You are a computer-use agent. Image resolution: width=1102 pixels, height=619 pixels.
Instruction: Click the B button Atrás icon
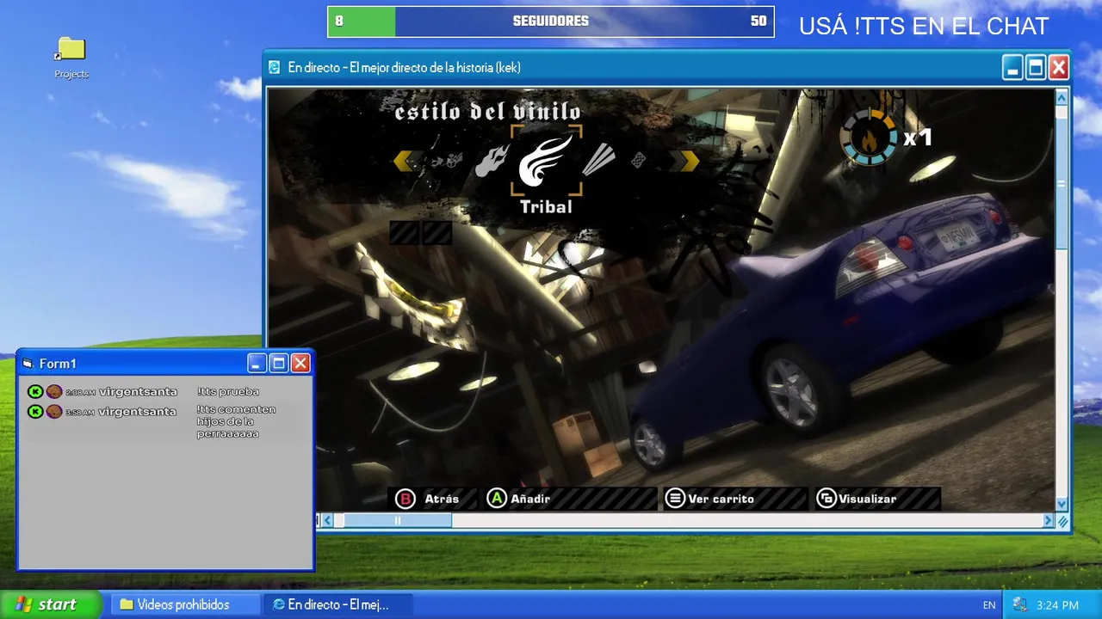click(x=405, y=499)
